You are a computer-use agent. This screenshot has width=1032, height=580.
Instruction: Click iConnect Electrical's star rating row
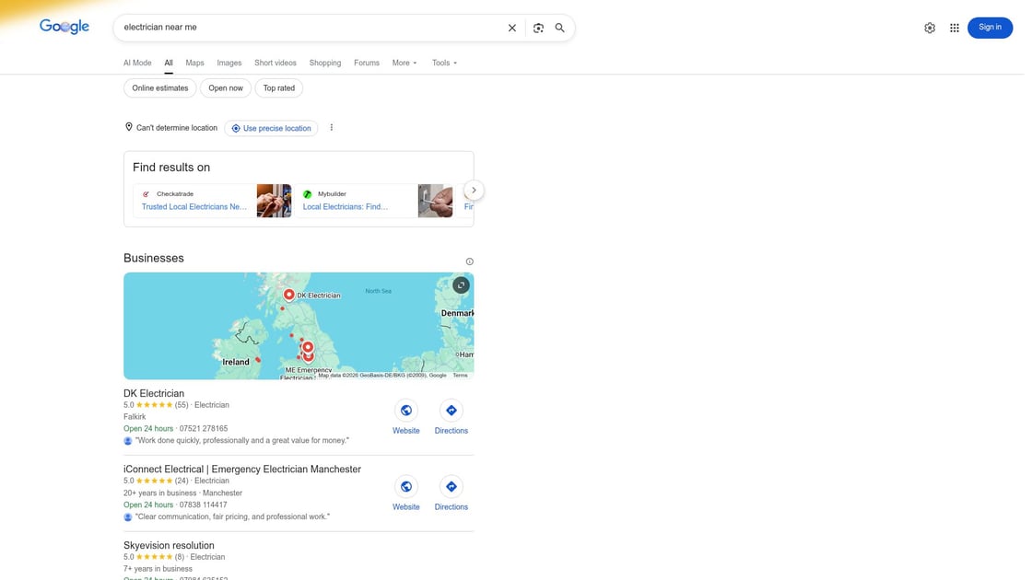pos(156,481)
